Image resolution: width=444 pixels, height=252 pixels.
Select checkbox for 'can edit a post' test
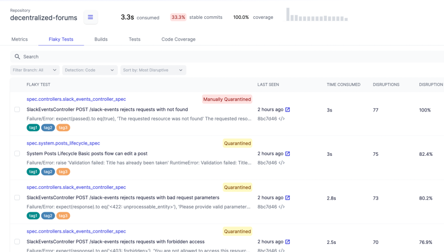[17, 154]
